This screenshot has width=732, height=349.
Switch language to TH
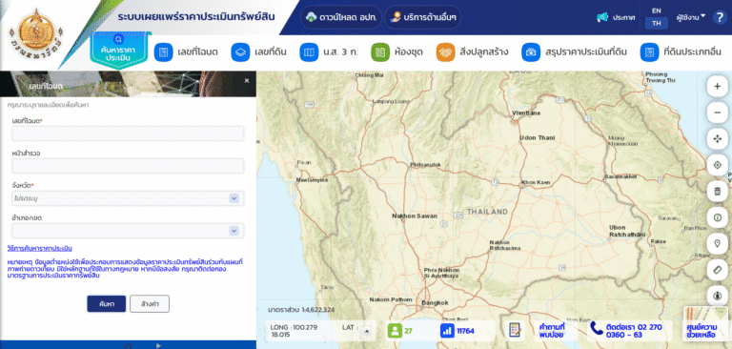[x=657, y=23]
